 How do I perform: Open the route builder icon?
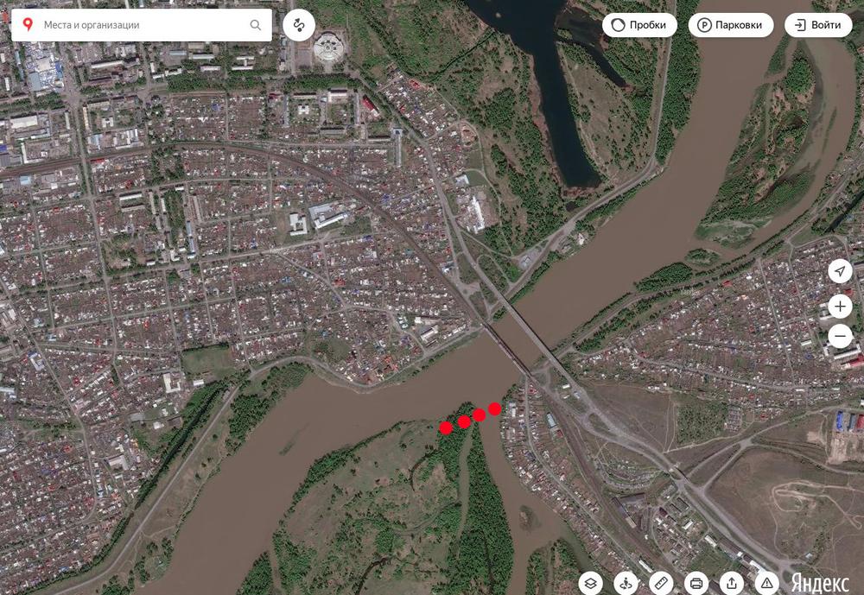click(299, 25)
